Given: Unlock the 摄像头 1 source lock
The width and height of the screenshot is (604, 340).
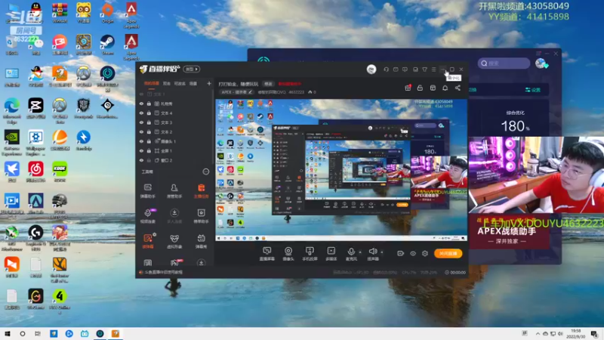Looking at the screenshot, I should tap(149, 141).
